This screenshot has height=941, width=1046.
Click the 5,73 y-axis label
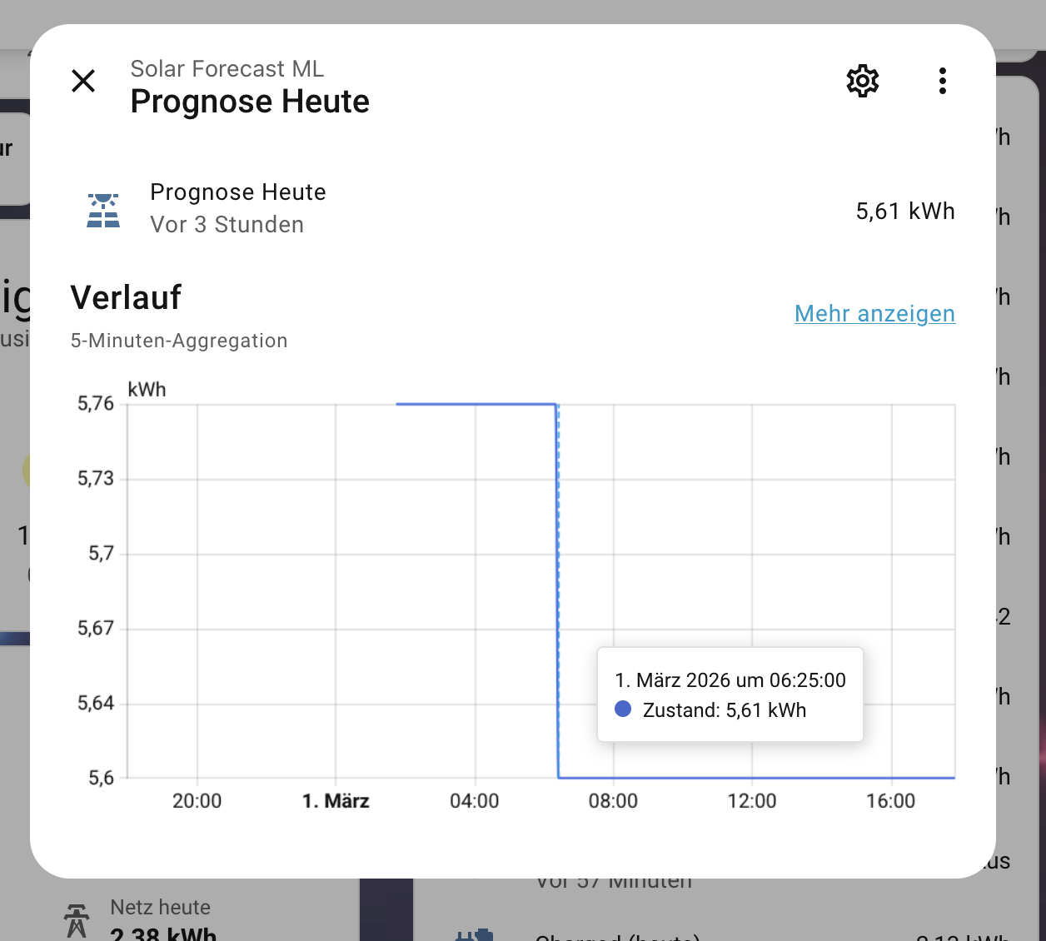[96, 478]
